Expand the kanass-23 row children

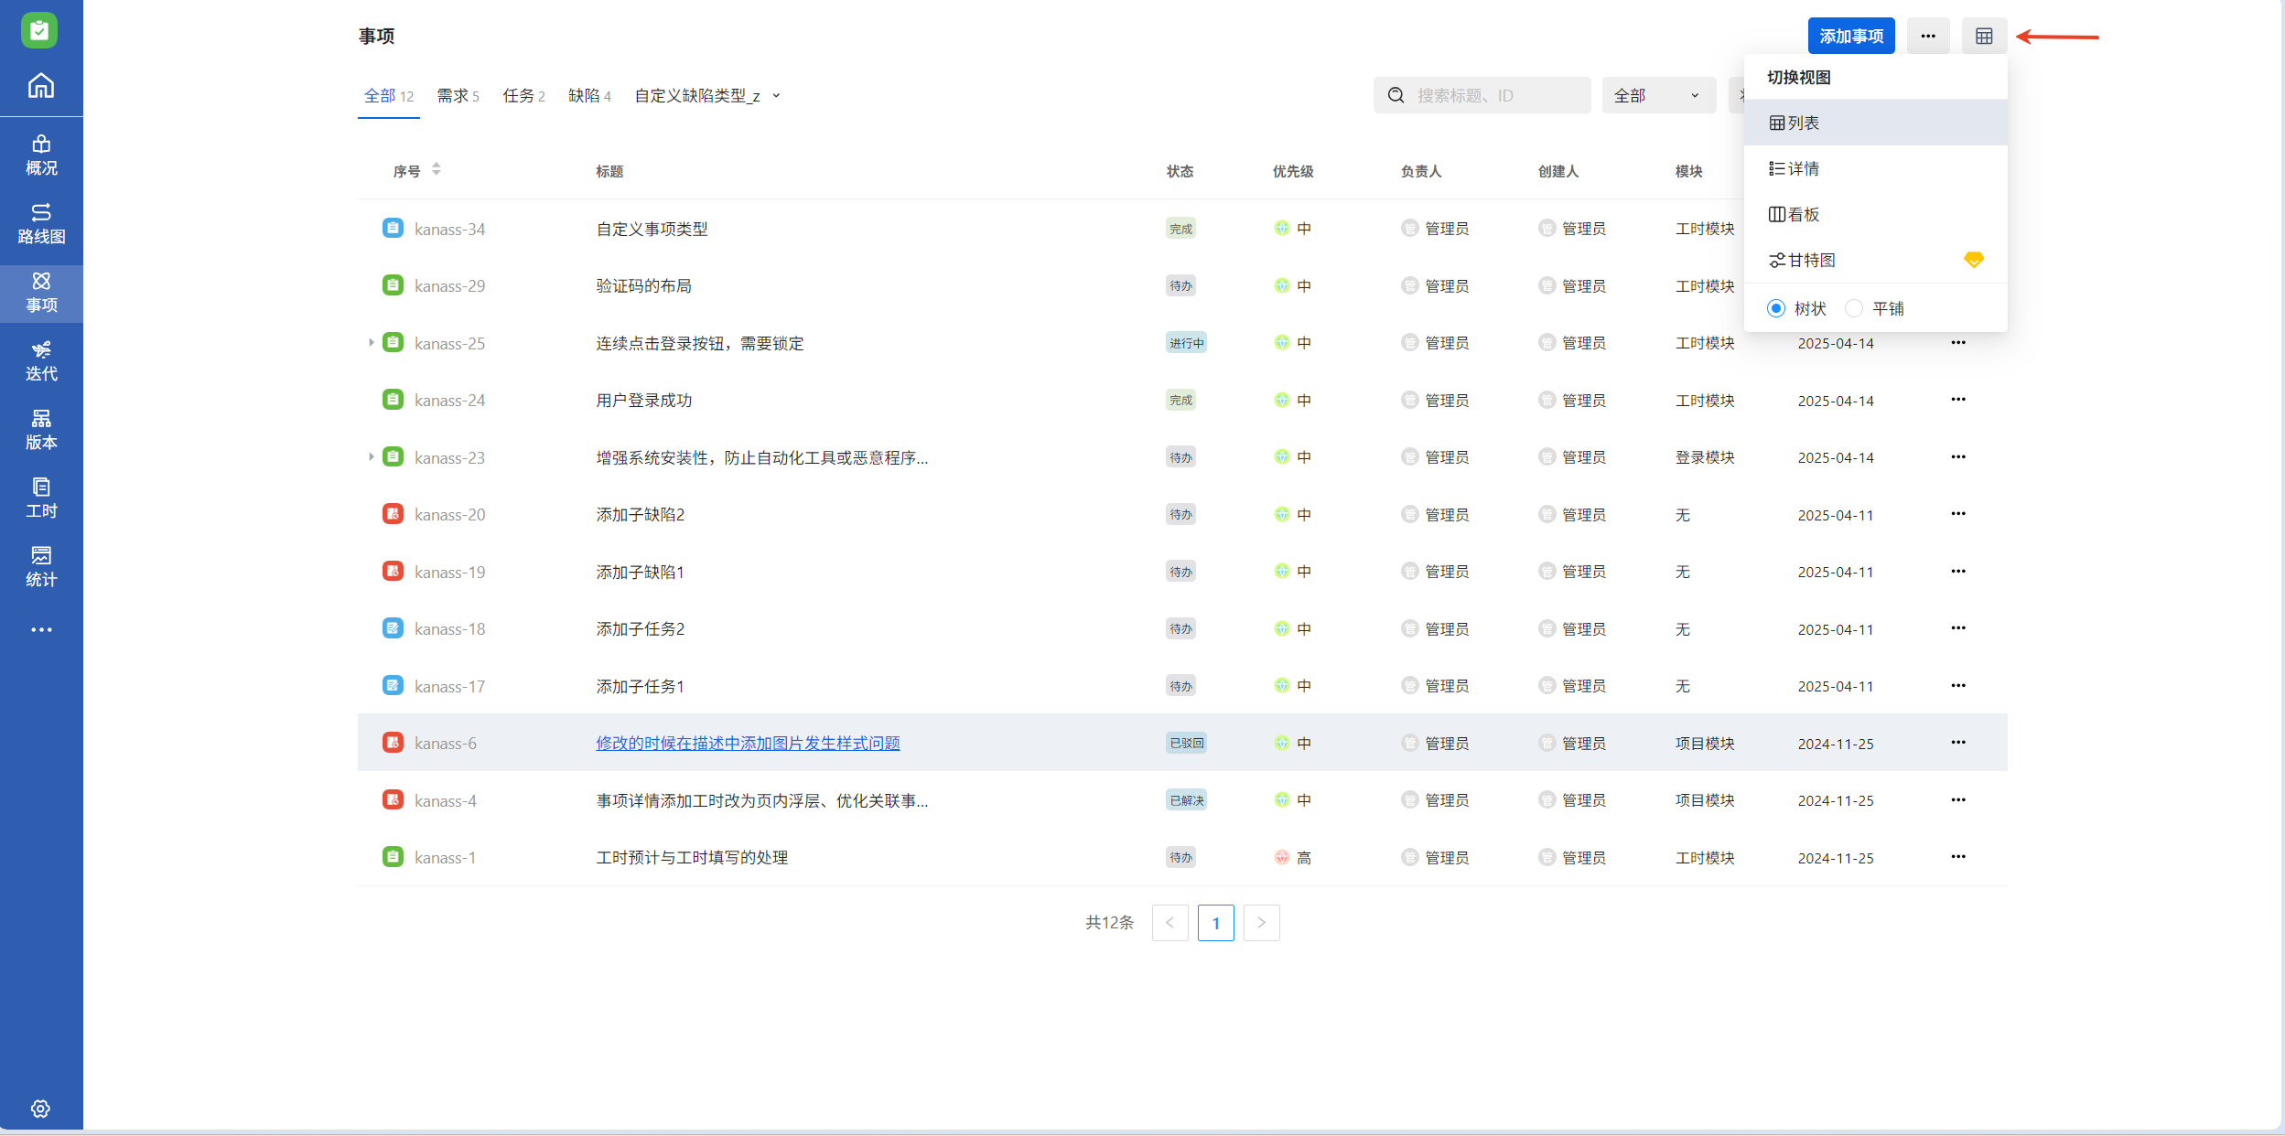pos(371,457)
